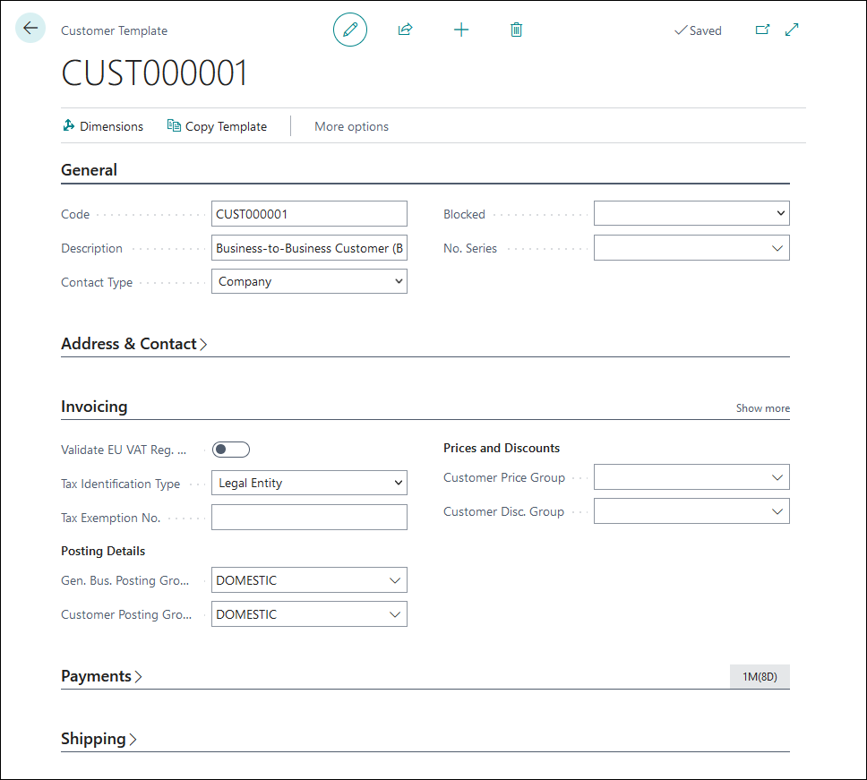Click Show more in Invoicing
This screenshot has height=780, width=867.
tap(762, 408)
